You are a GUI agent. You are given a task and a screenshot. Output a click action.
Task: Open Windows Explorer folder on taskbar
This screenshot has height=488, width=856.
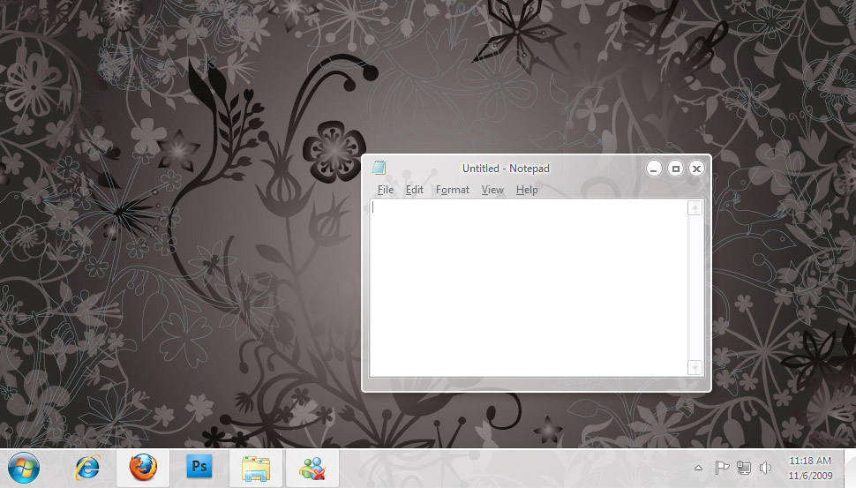click(x=256, y=469)
